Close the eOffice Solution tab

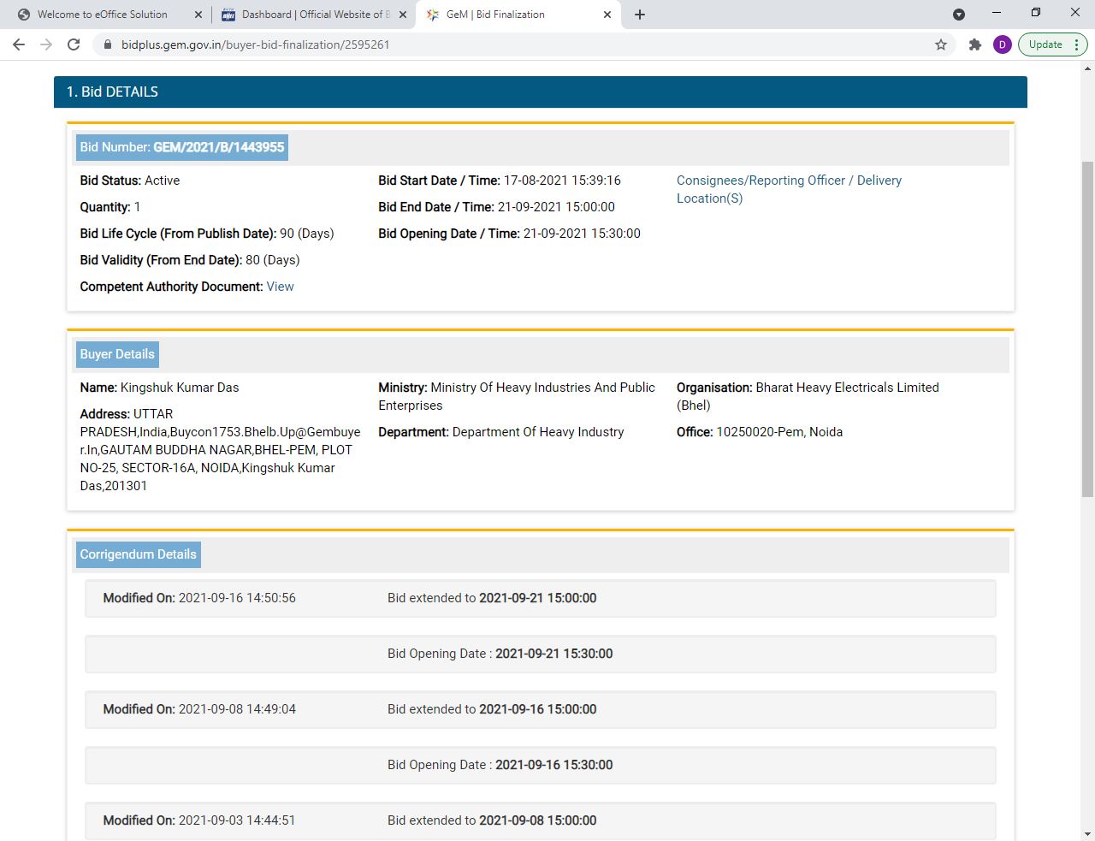pos(198,15)
